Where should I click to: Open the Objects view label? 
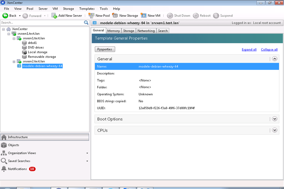pyautogui.click(x=13, y=145)
